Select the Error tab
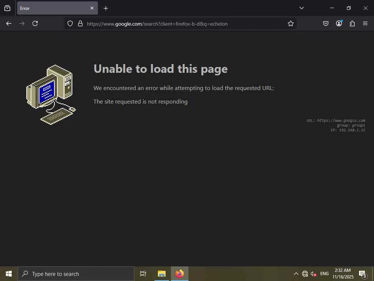374x281 pixels. click(57, 8)
